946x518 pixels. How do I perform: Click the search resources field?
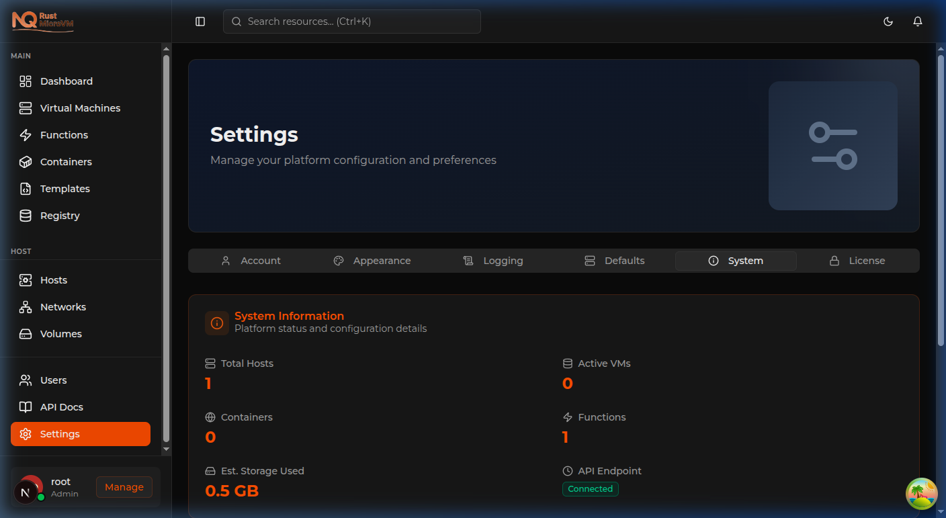pyautogui.click(x=351, y=21)
